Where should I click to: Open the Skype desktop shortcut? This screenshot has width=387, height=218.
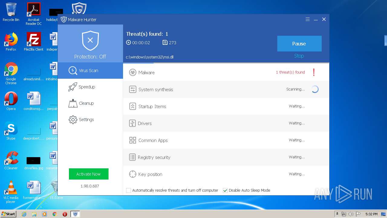click(x=11, y=131)
